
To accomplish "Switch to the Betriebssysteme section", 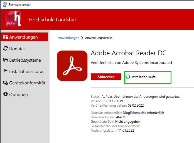I will pyautogui.click(x=25, y=60).
